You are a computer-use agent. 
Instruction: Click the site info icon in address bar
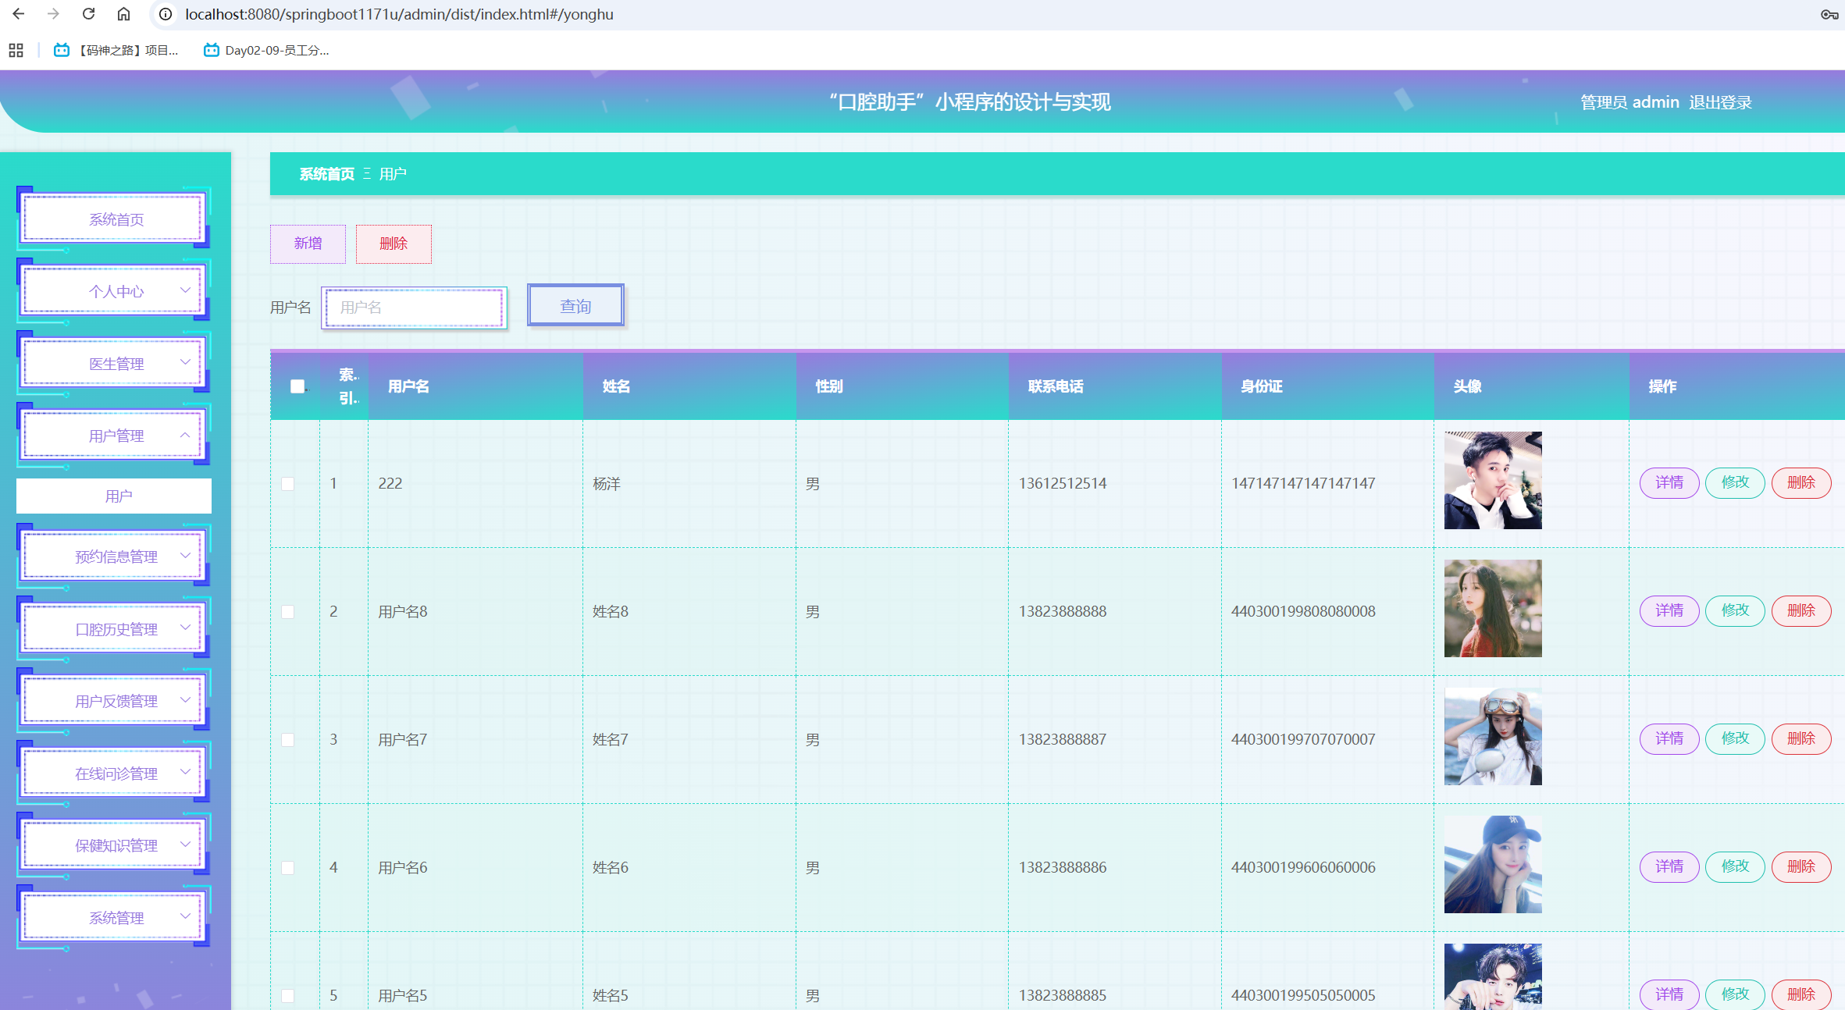[x=164, y=13]
